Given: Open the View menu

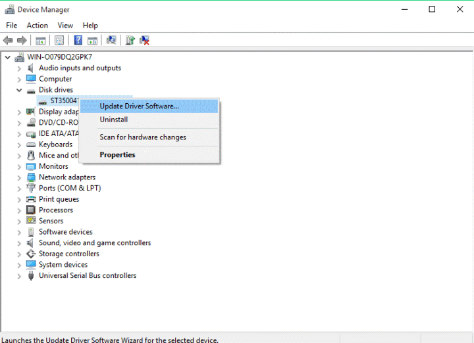Looking at the screenshot, I should (65, 26).
